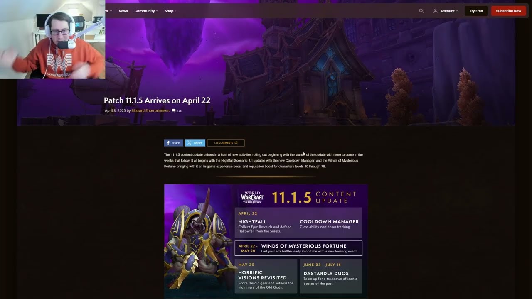Image resolution: width=532 pixels, height=299 pixels.
Task: Click the Dastardly Duos panel
Action: 331,276
